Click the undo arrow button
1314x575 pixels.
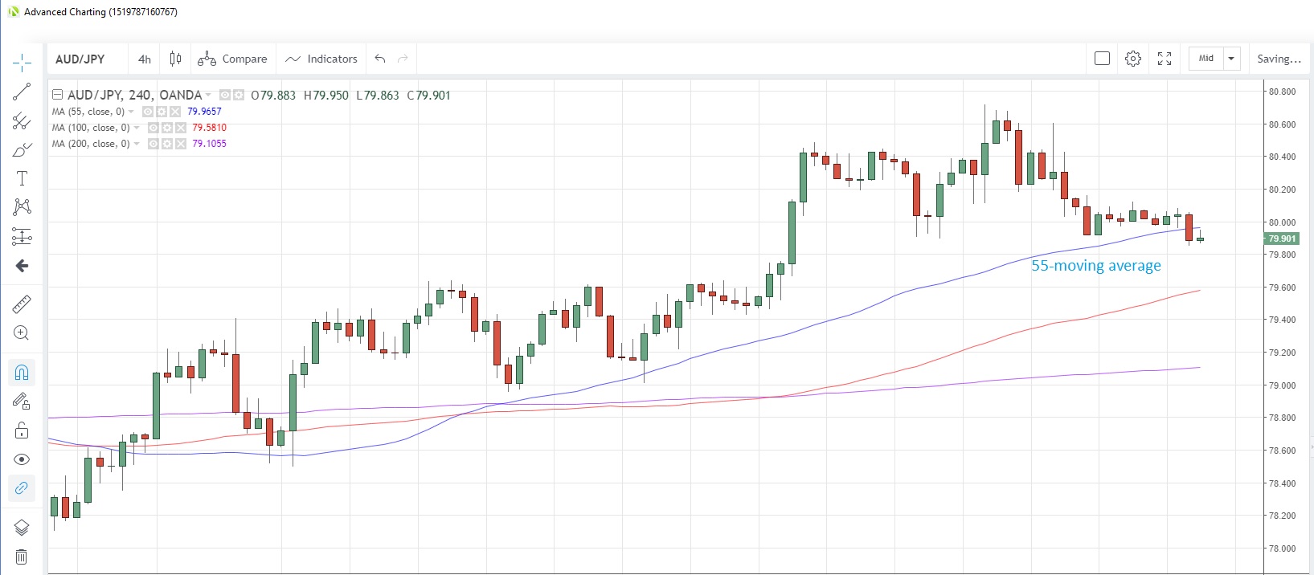click(x=380, y=59)
